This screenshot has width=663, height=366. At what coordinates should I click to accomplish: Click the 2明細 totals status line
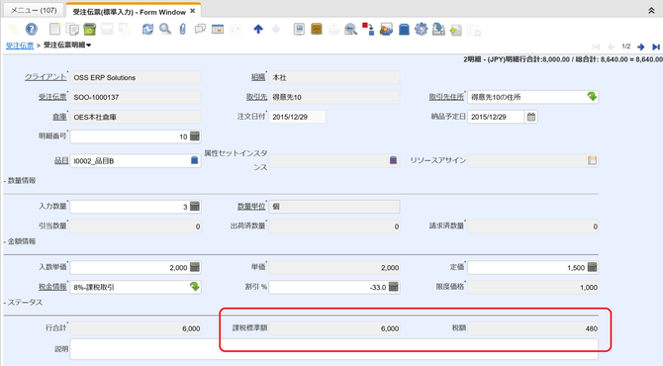tap(563, 59)
